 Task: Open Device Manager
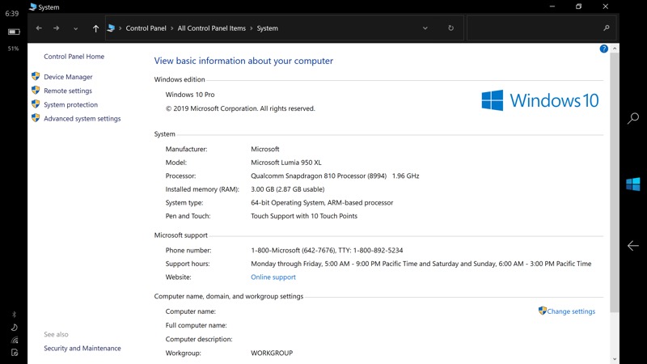(68, 77)
